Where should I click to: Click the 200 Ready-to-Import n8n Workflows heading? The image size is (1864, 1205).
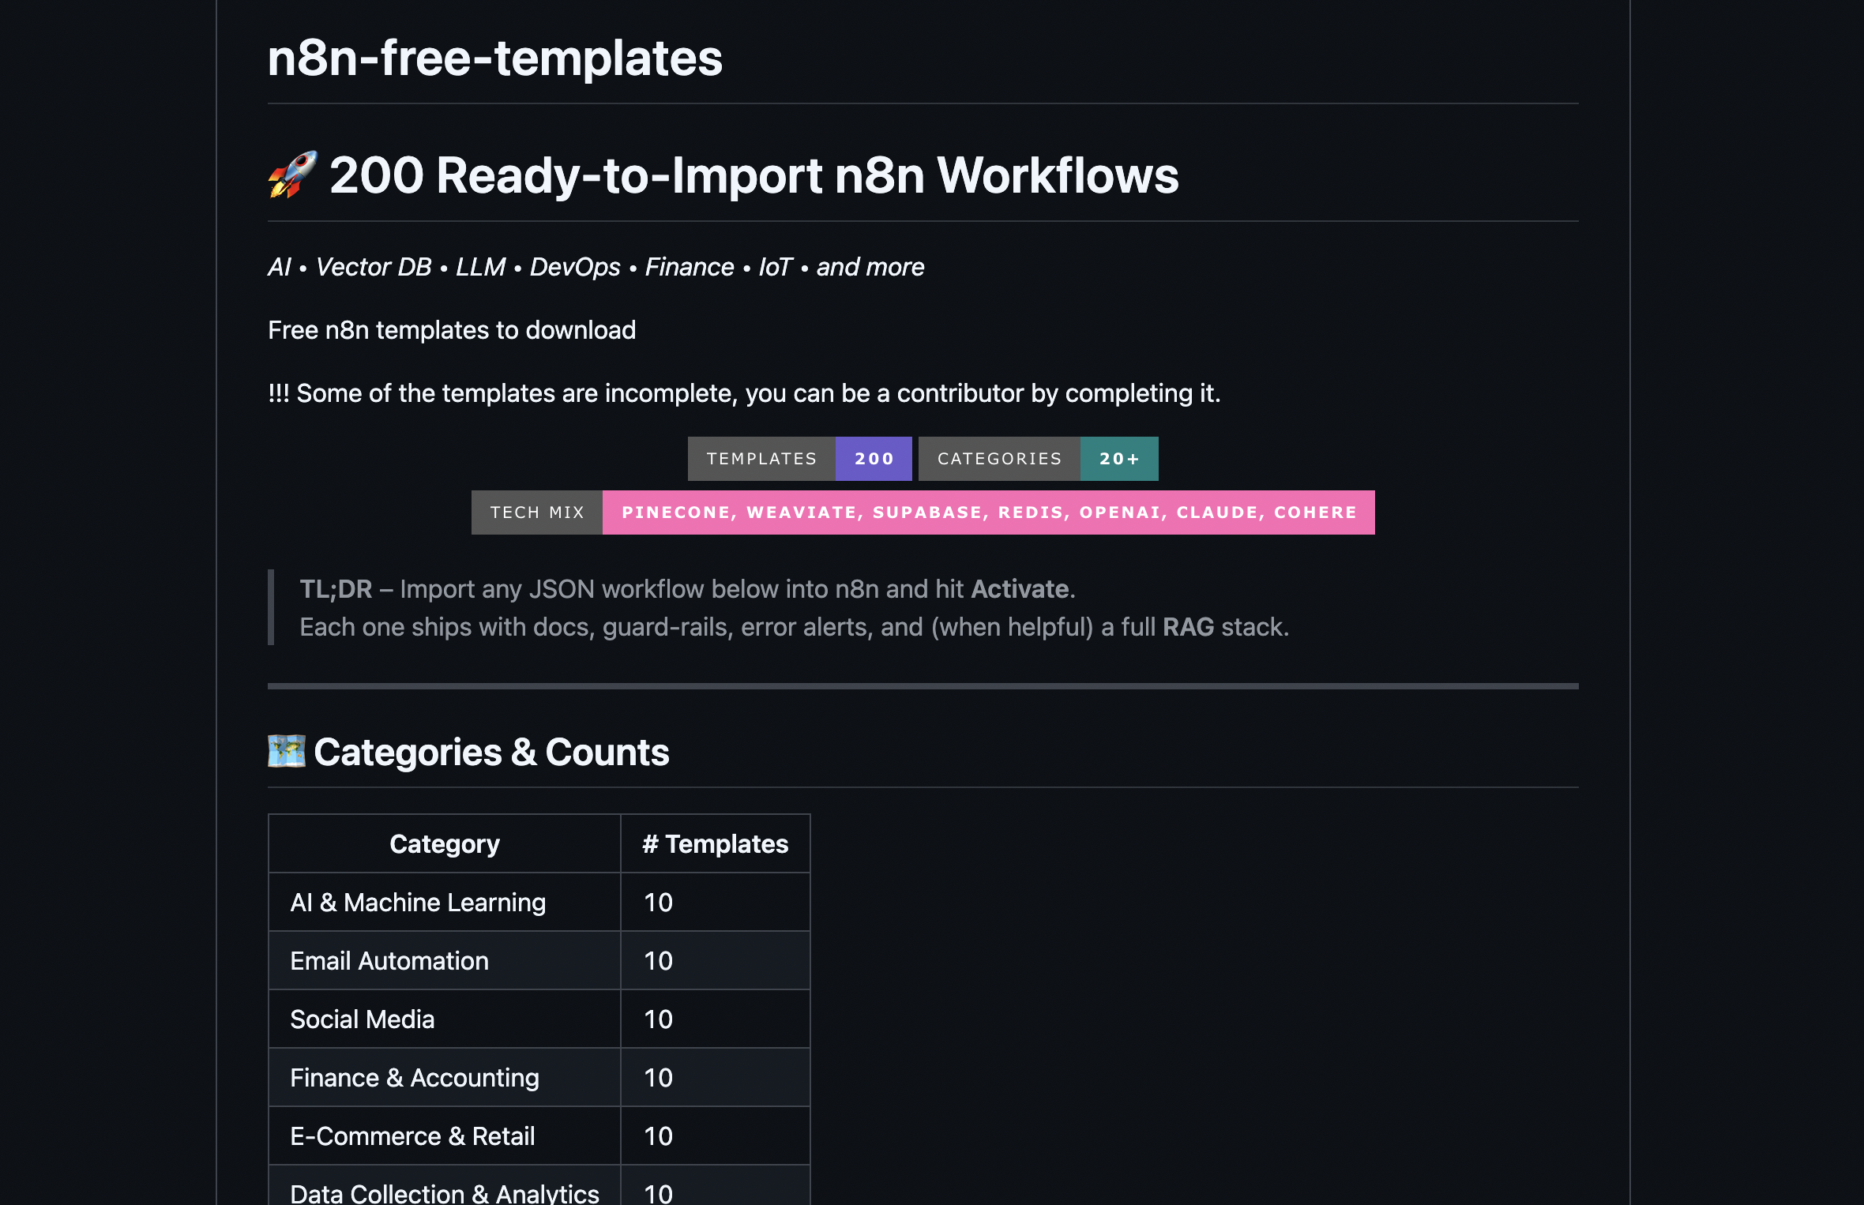click(x=753, y=175)
